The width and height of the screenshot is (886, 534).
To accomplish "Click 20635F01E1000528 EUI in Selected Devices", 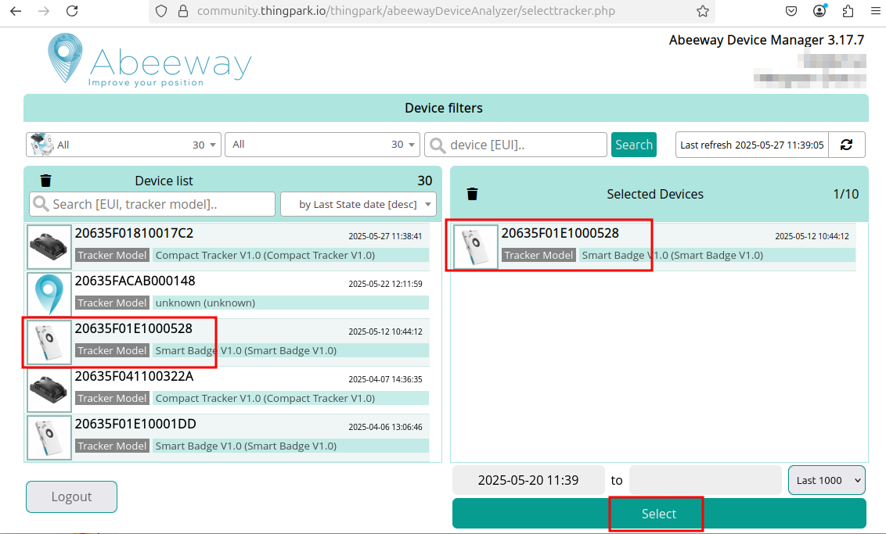I will click(560, 233).
